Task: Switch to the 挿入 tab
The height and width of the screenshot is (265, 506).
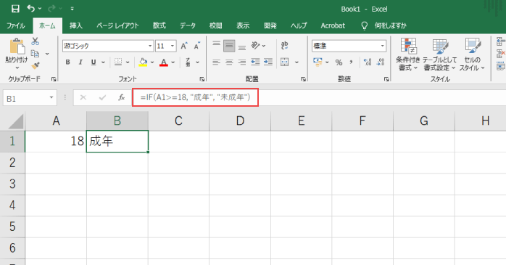Action: (x=76, y=25)
